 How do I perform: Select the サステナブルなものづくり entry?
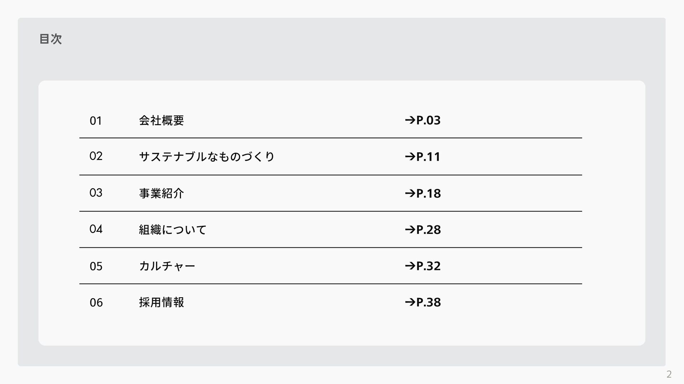(207, 156)
